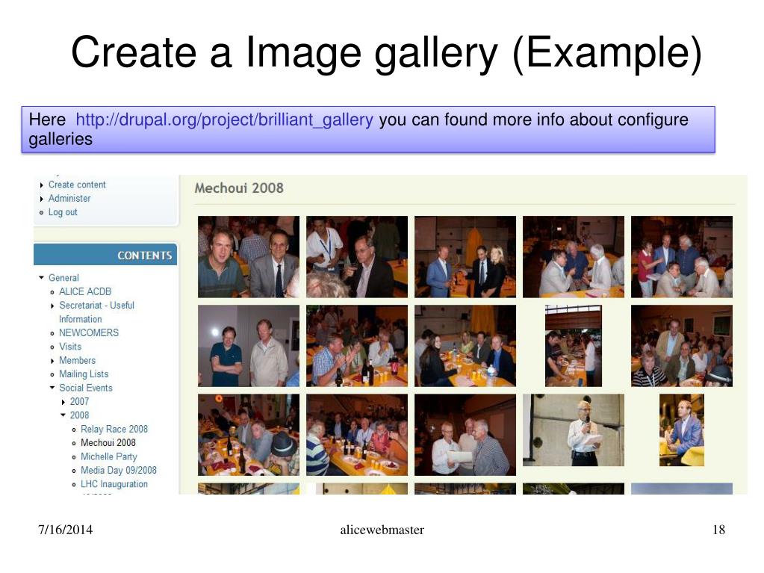Open thumbnail of men reading a paper

tap(465, 435)
